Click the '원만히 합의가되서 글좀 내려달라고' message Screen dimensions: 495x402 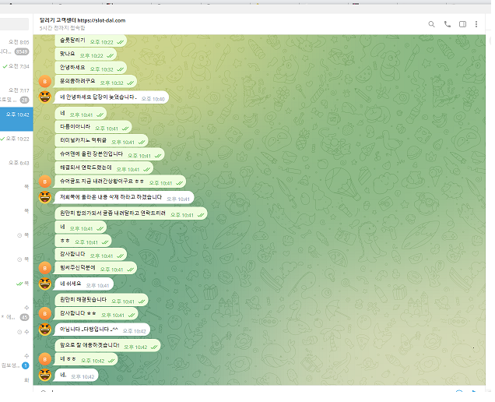click(131, 213)
